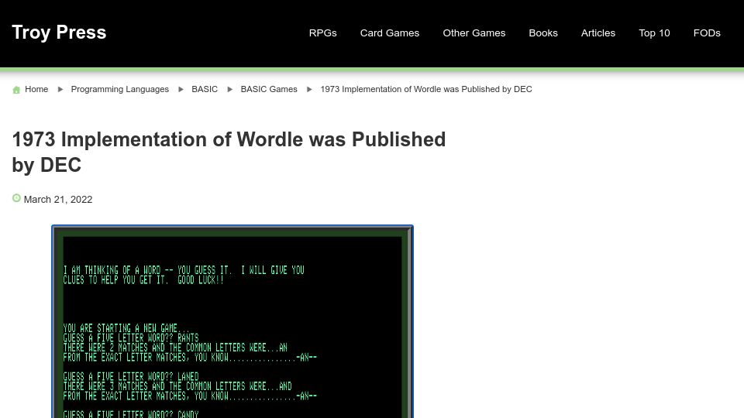Click the March 21, 2022 date
Viewport: 744px width, 418px height.
58,200
